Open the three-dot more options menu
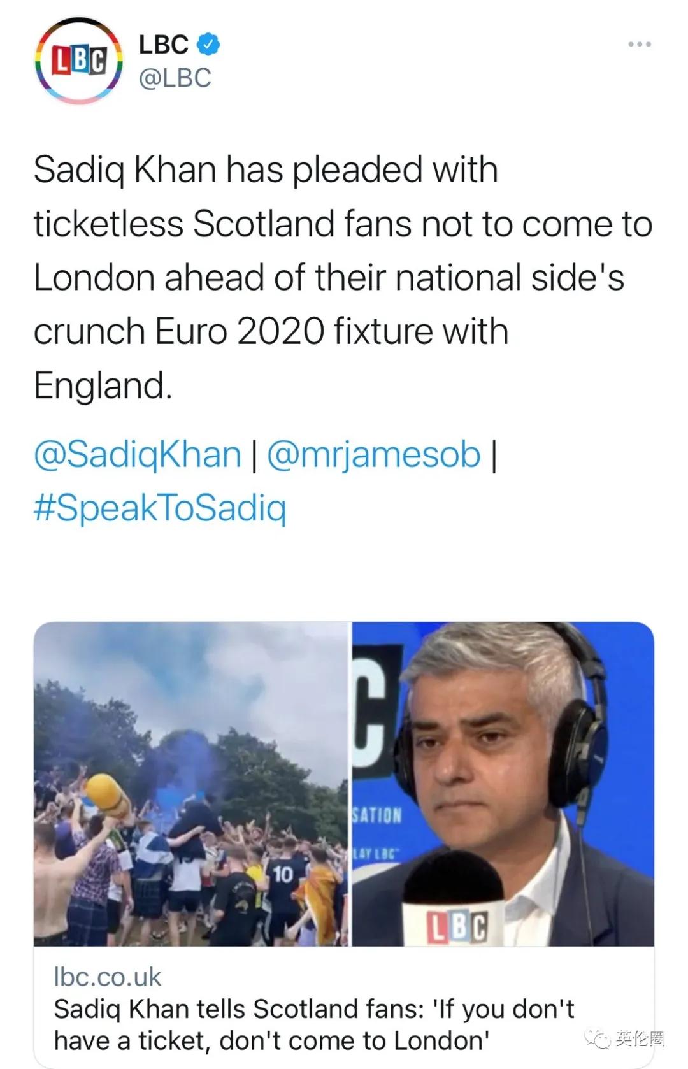 [x=639, y=44]
